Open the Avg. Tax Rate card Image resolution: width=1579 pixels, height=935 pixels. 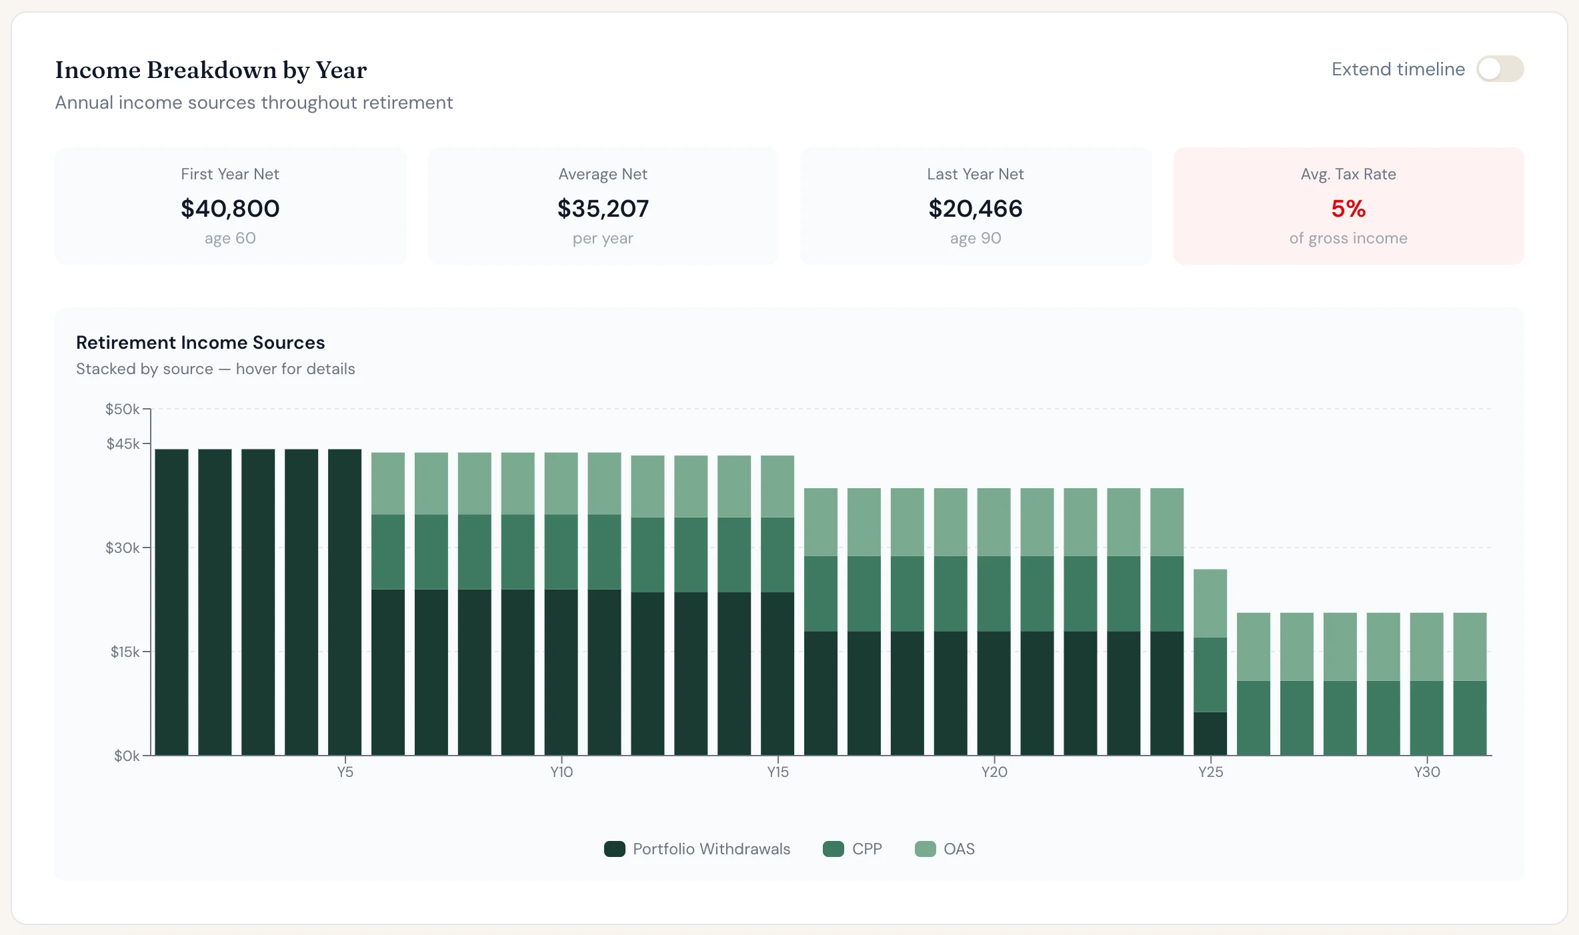1348,206
